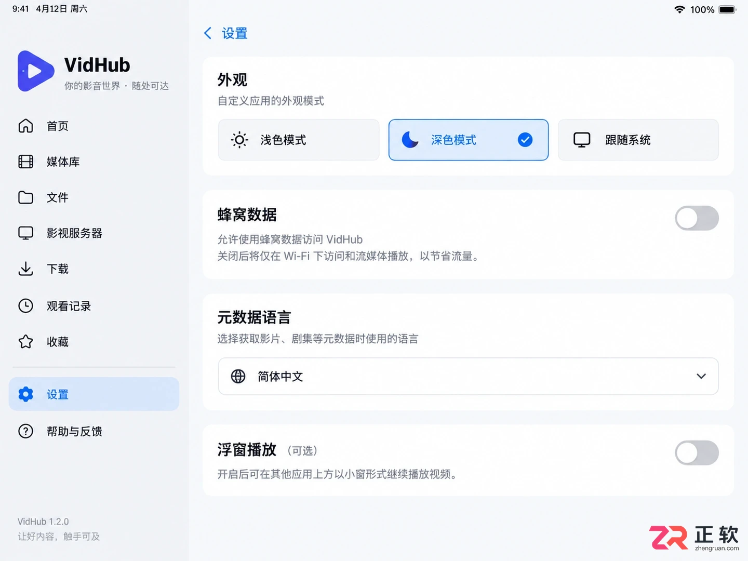Click the globe icon in language selector
The image size is (748, 561).
238,376
